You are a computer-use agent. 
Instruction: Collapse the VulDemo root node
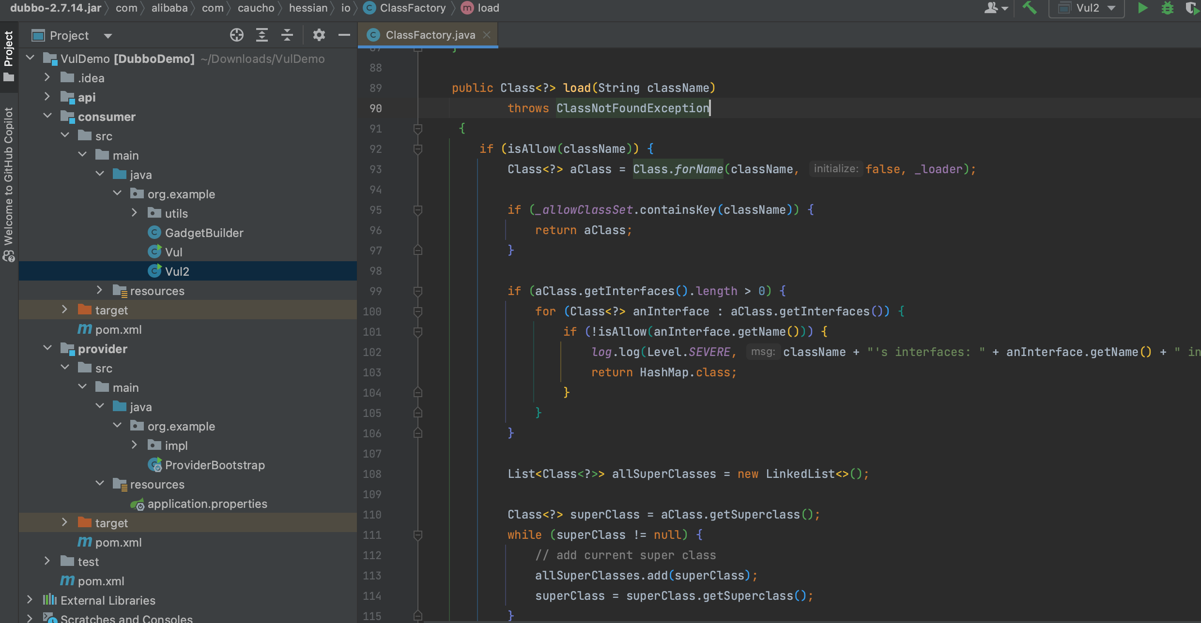30,59
